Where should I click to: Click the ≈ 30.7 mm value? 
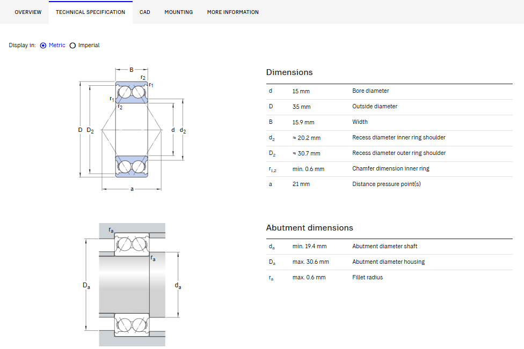click(x=307, y=153)
